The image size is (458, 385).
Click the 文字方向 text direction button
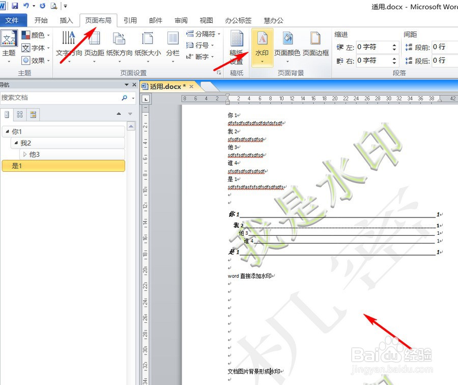pos(69,46)
